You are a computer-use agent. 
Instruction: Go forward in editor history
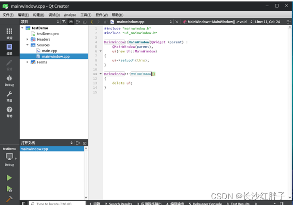[x=98, y=22]
